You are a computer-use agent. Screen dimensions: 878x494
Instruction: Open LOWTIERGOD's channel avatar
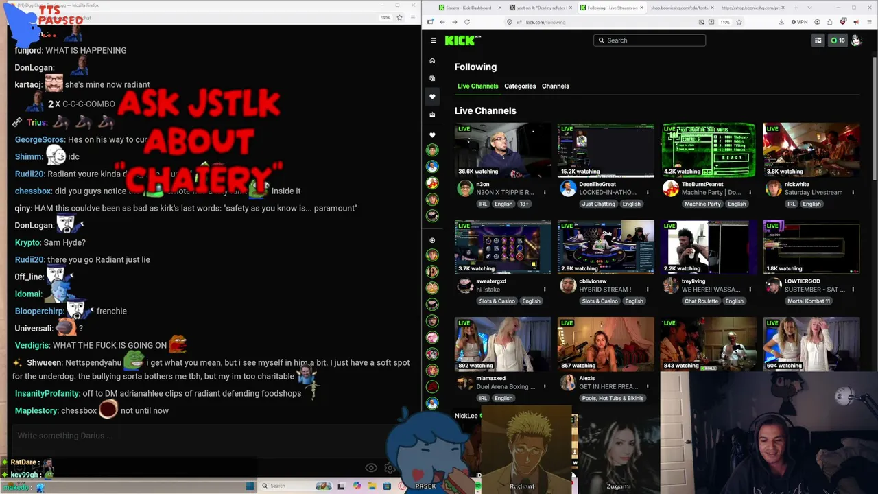click(x=774, y=285)
